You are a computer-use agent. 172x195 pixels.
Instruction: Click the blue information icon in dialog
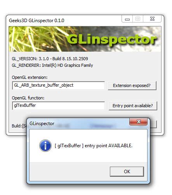(x=45, y=146)
